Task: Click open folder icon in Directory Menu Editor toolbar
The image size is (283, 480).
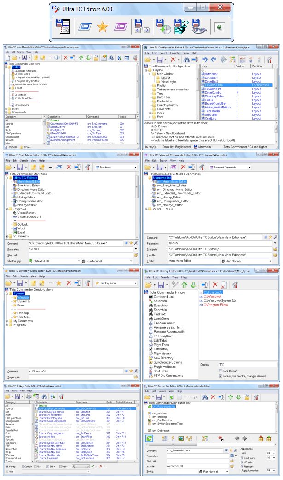Action: 9,283
